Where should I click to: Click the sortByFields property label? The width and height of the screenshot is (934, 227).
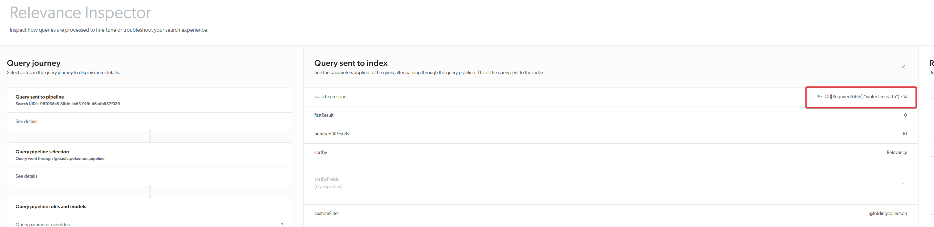click(x=326, y=179)
